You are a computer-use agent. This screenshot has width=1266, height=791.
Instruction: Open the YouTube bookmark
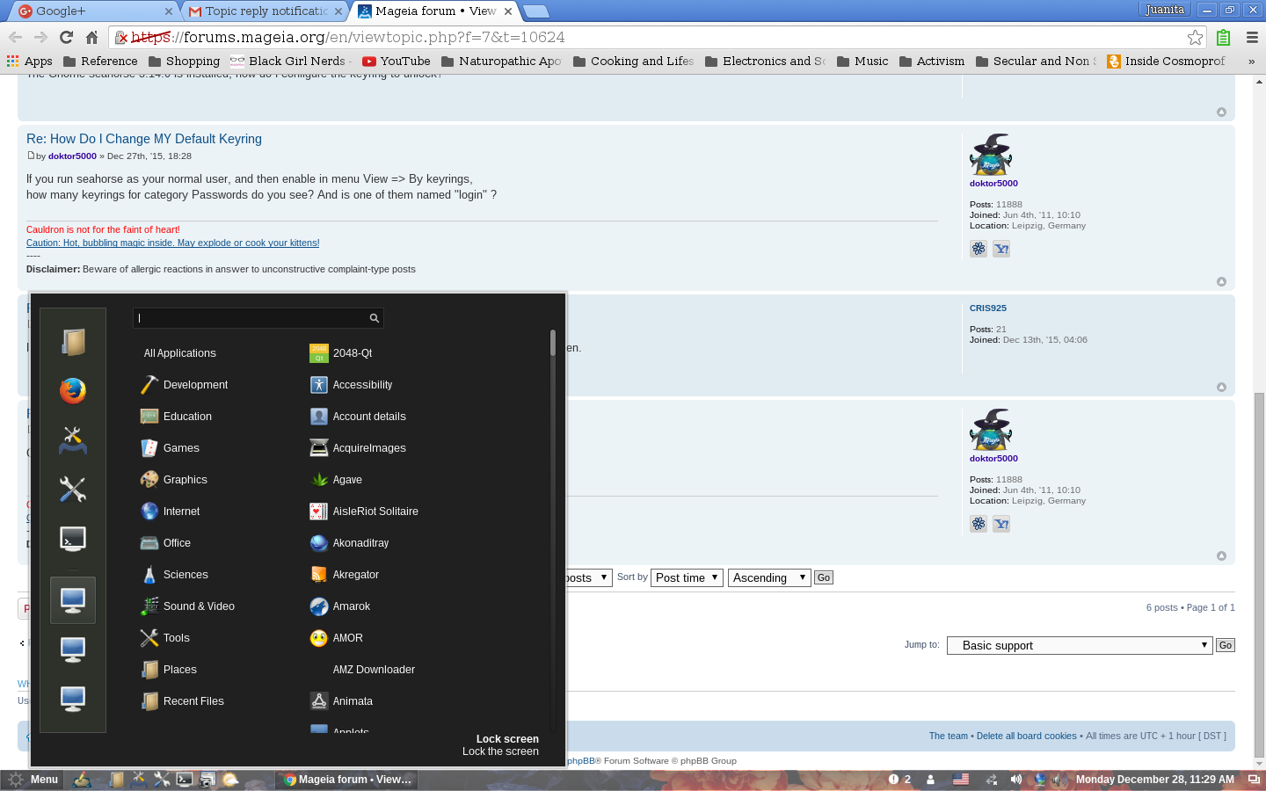pyautogui.click(x=397, y=62)
